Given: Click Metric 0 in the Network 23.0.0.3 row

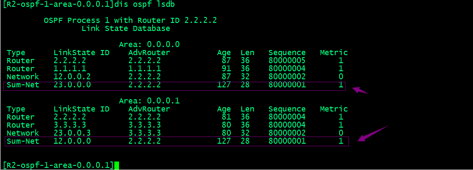Looking at the screenshot, I should tap(341, 133).
